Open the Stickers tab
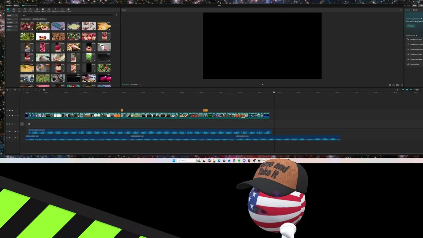423x238 pixels. click(x=25, y=10)
